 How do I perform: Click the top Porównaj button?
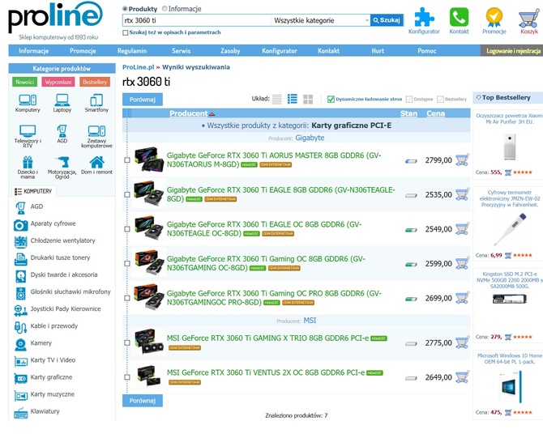[143, 100]
